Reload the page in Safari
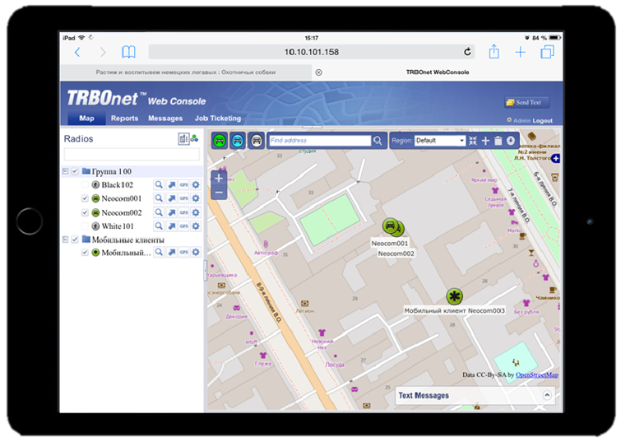 coord(467,52)
